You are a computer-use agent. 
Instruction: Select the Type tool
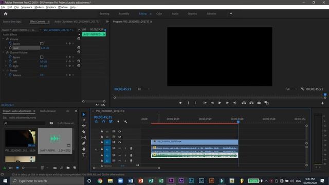pos(84,155)
